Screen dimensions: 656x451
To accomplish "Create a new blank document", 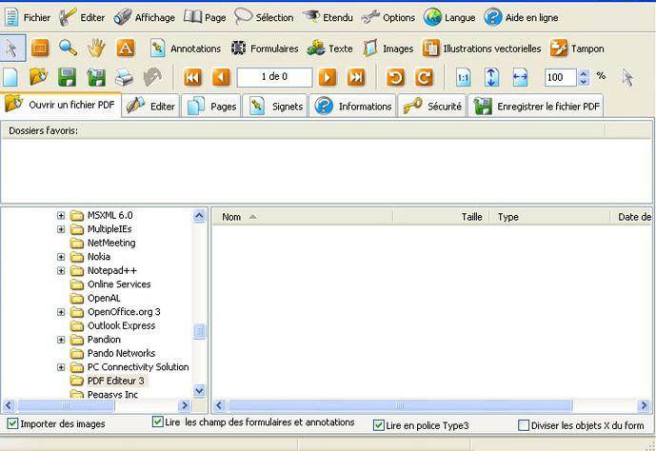I will point(10,77).
